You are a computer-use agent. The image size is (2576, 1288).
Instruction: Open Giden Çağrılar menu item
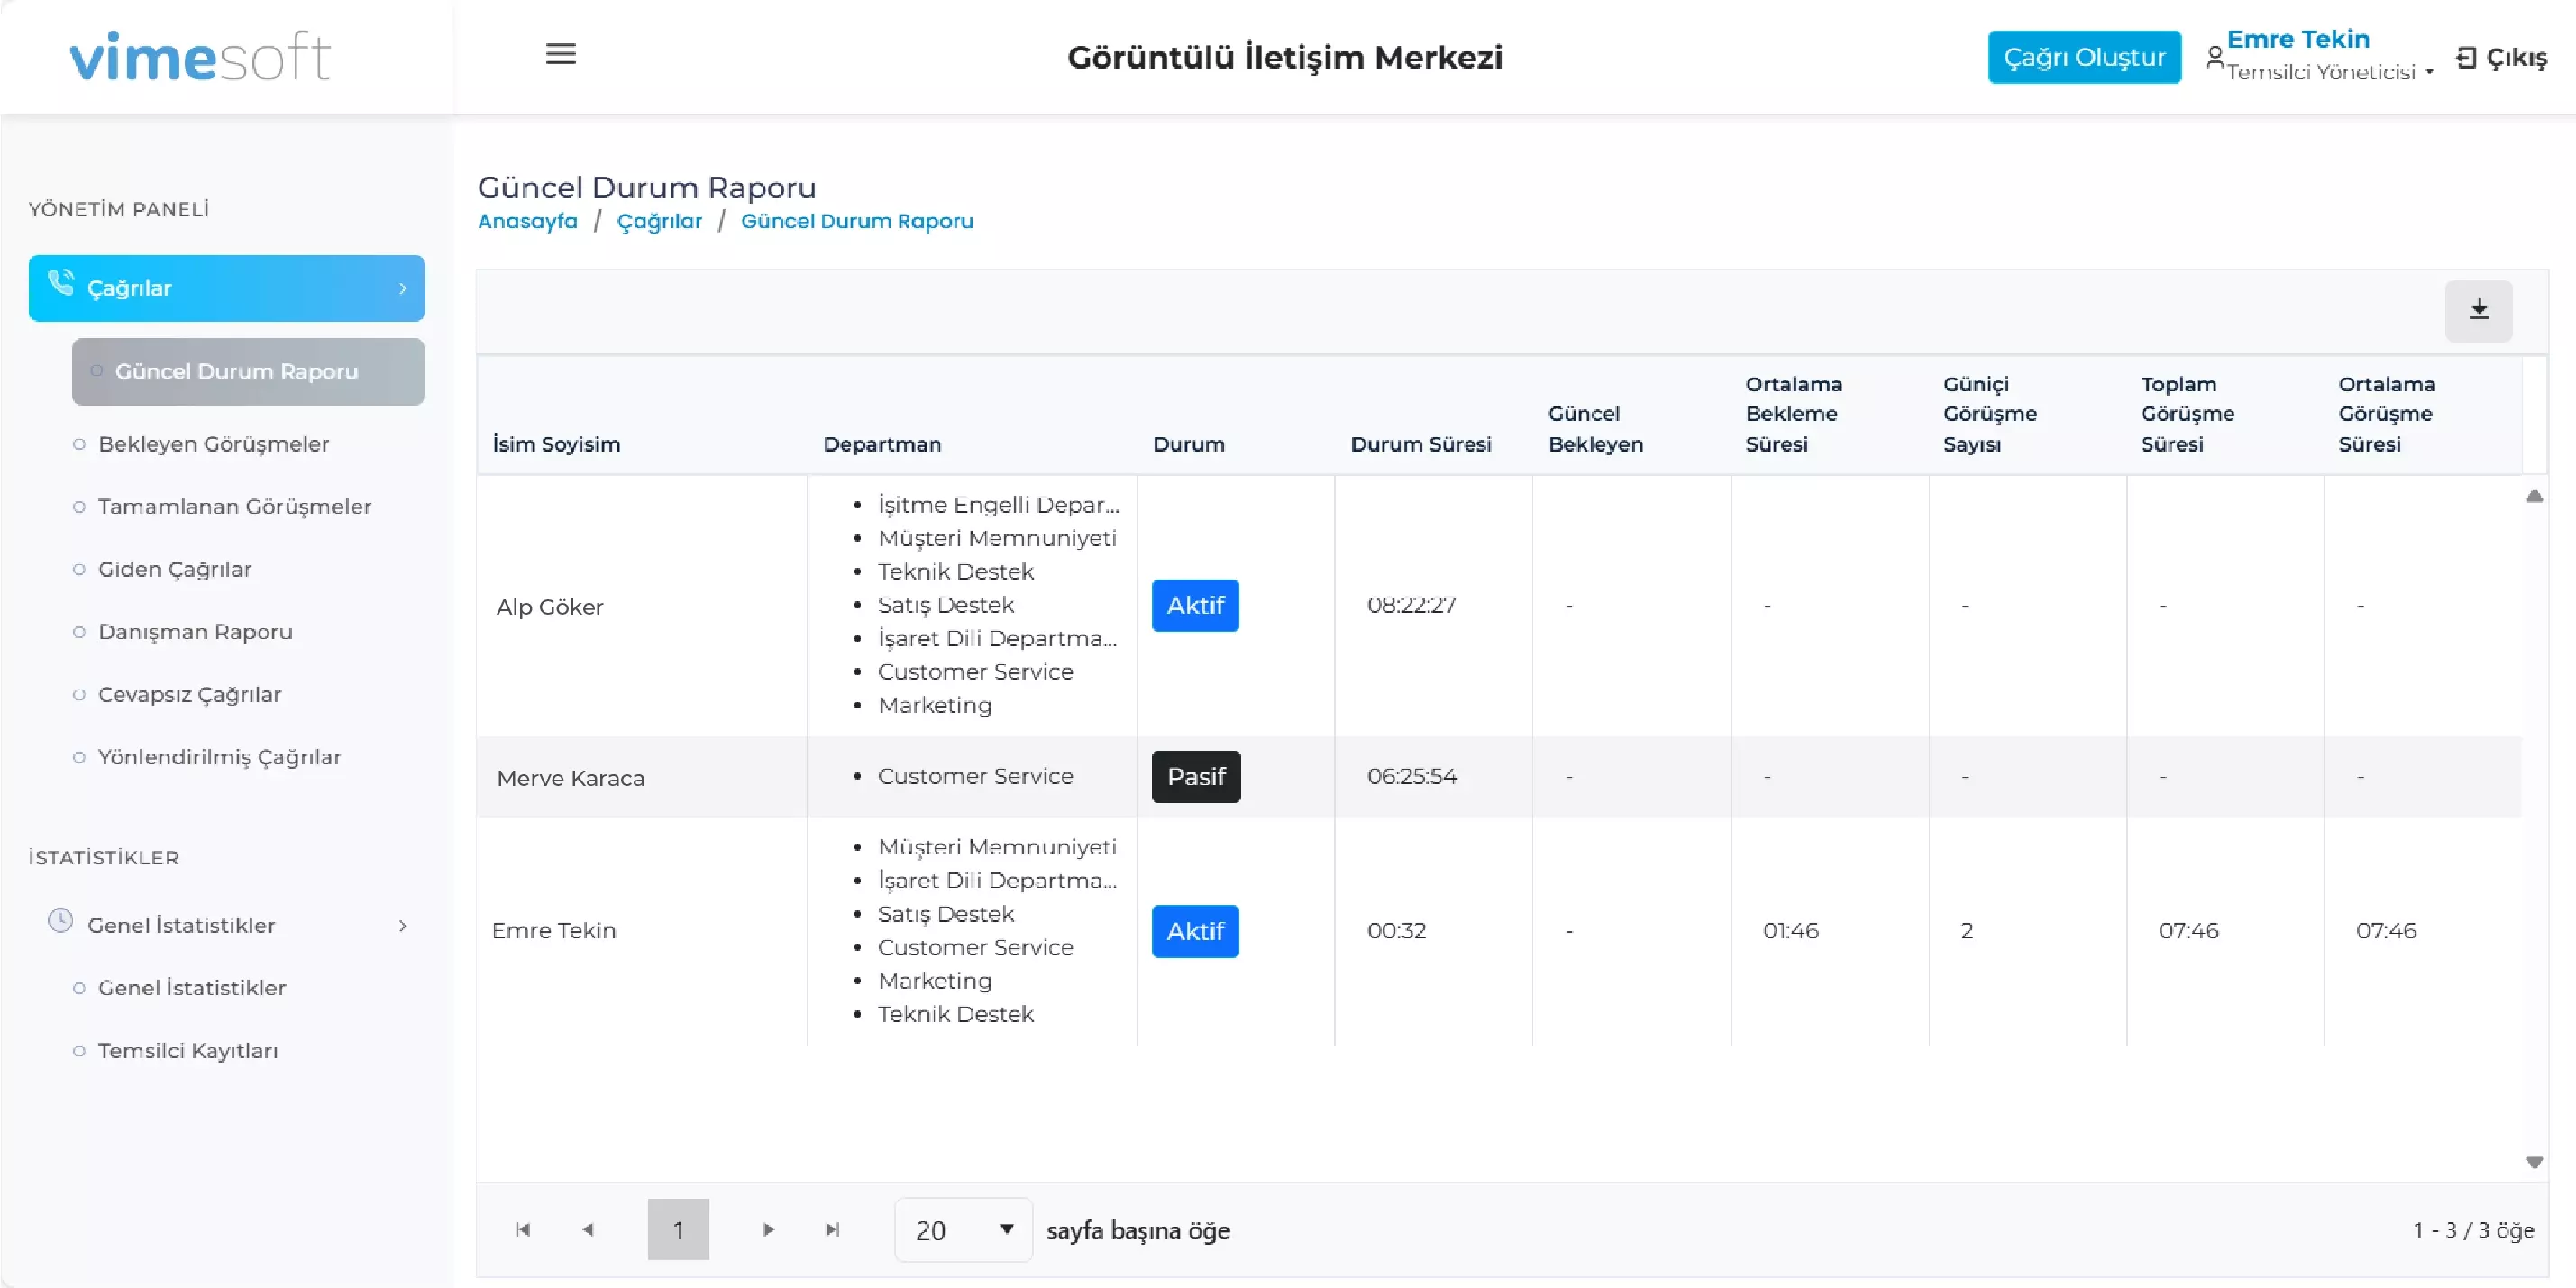174,569
